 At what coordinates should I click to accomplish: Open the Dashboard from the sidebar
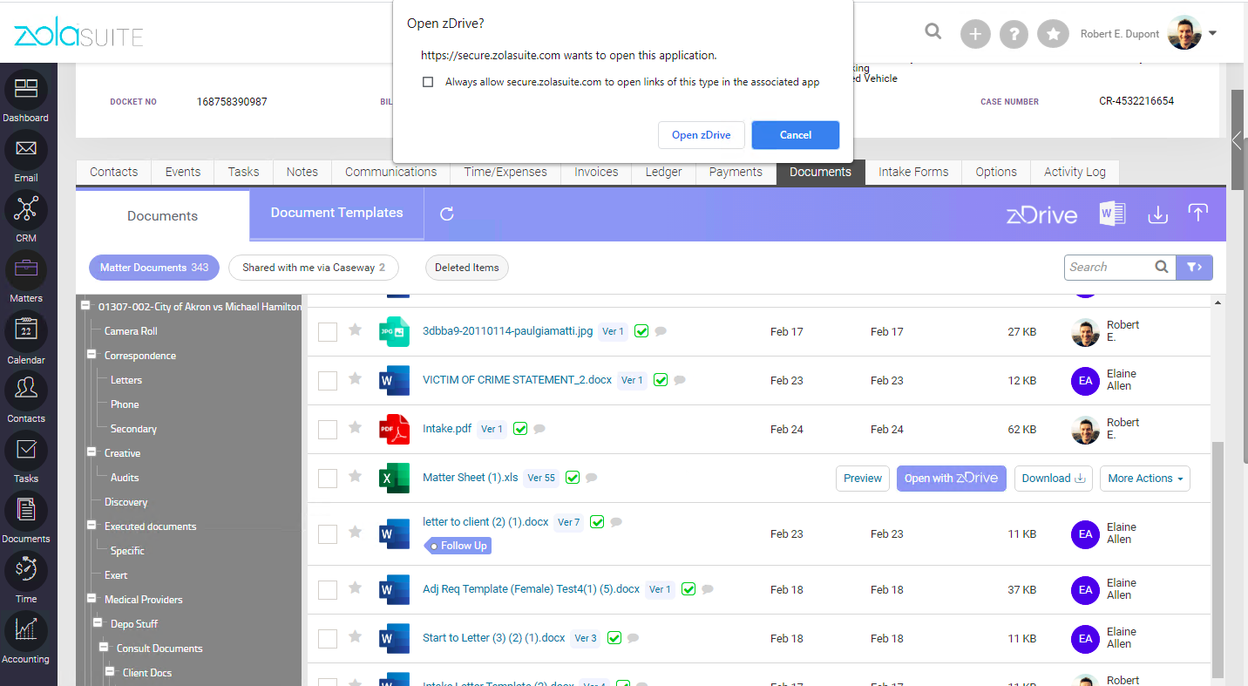(25, 91)
